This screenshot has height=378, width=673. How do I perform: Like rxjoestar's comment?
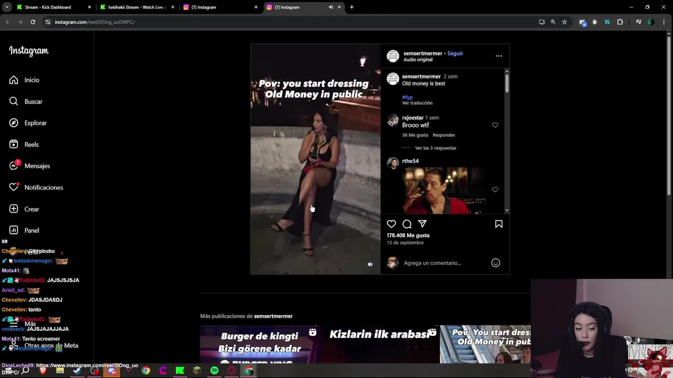click(495, 125)
